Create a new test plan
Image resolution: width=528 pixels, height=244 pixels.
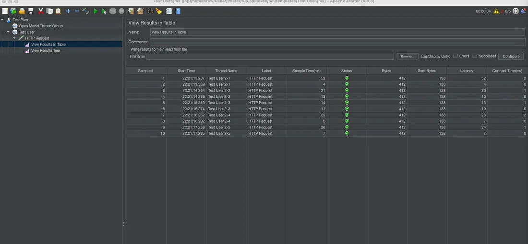point(5,11)
